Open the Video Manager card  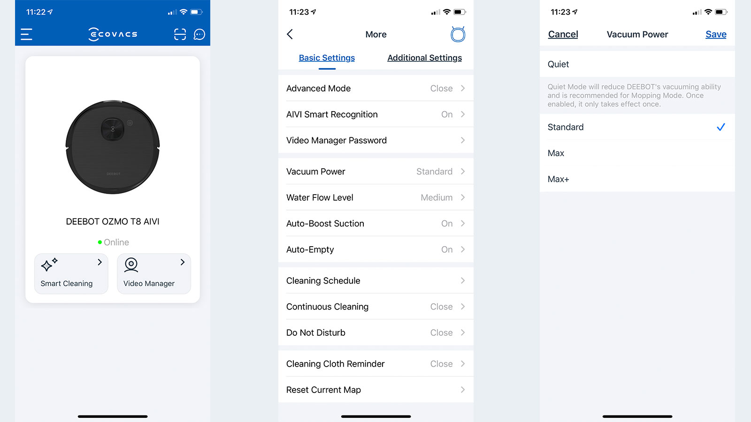[x=154, y=274]
